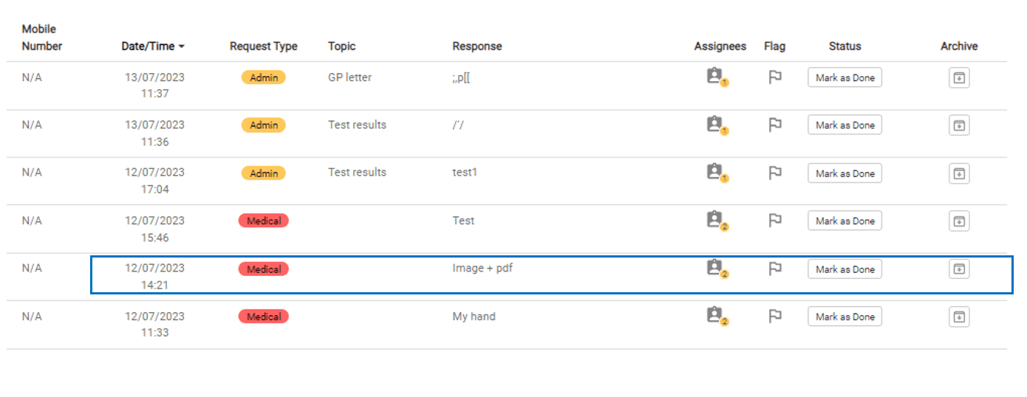Archive the My hand request
This screenshot has height=397, width=1027.
coord(959,317)
